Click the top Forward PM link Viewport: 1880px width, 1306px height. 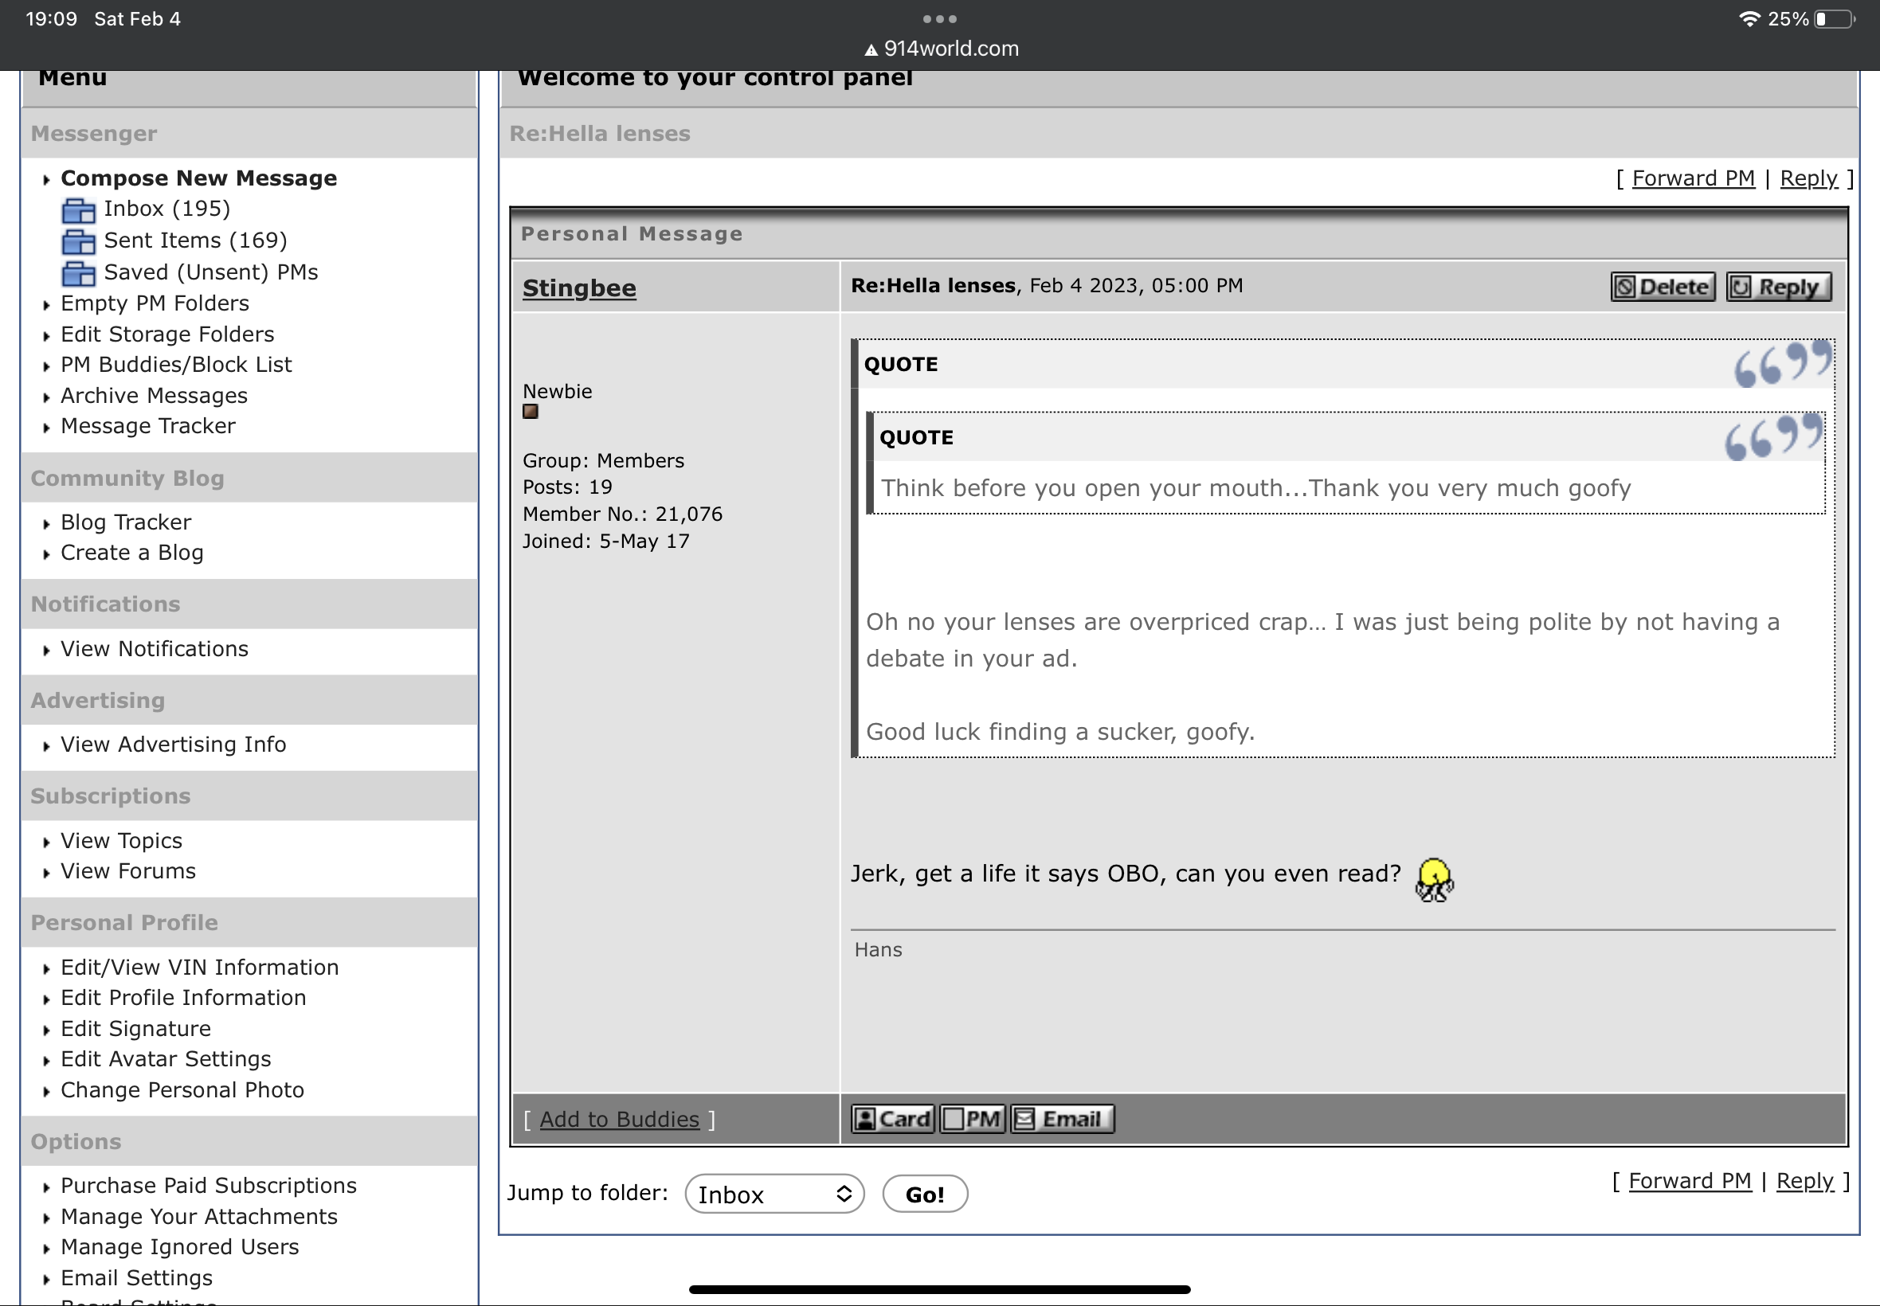click(1693, 178)
